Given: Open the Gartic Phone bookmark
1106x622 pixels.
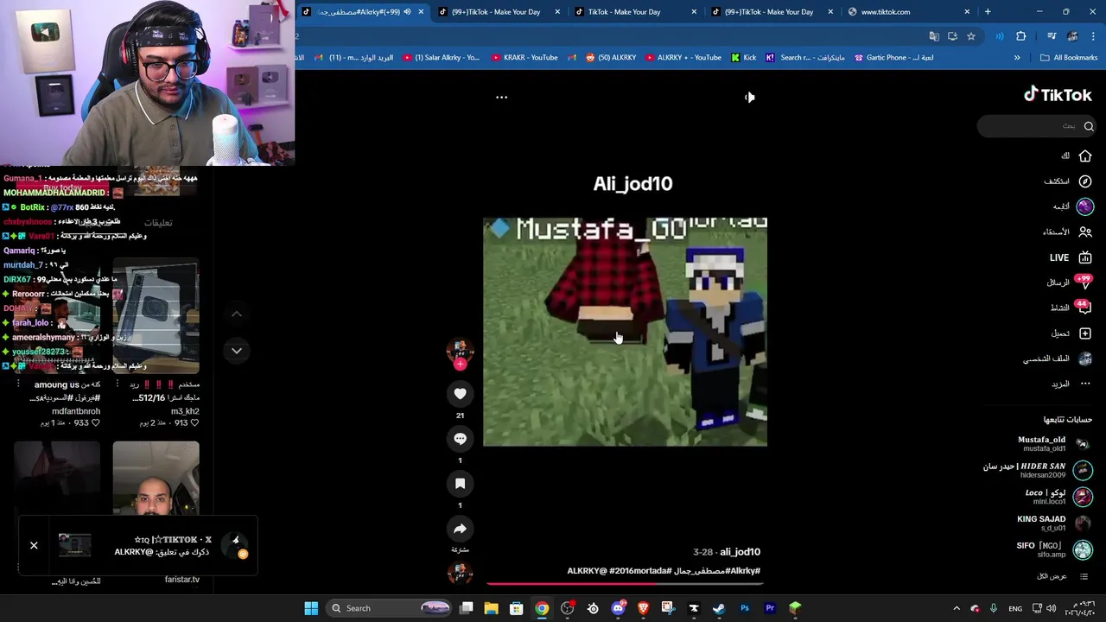Looking at the screenshot, I should [x=893, y=58].
